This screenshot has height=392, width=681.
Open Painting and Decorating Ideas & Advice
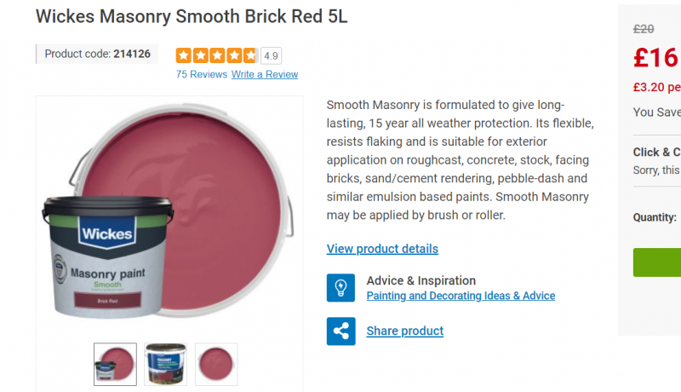[461, 296]
